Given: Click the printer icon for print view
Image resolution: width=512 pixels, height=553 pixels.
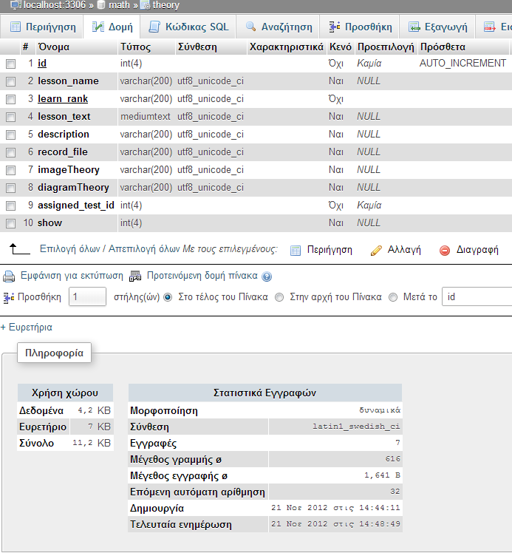Looking at the screenshot, I should point(9,276).
